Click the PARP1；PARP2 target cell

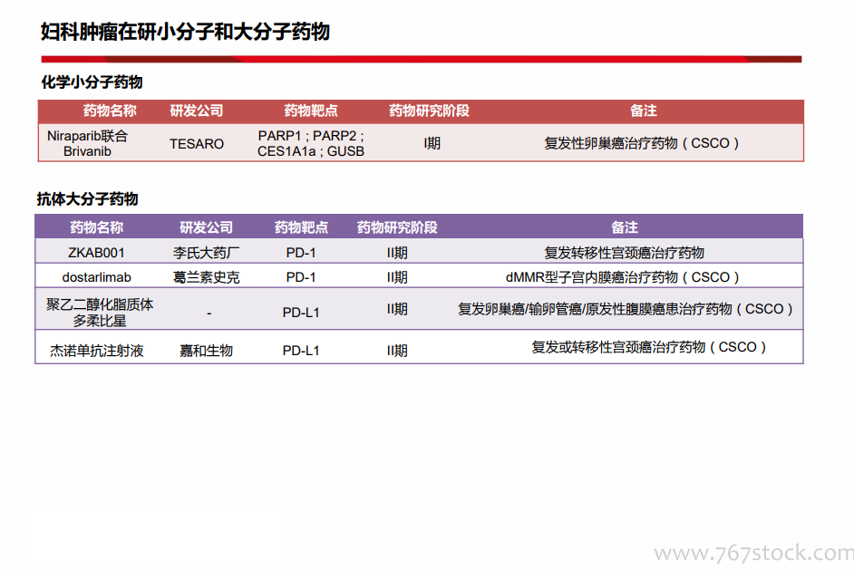coord(311,143)
